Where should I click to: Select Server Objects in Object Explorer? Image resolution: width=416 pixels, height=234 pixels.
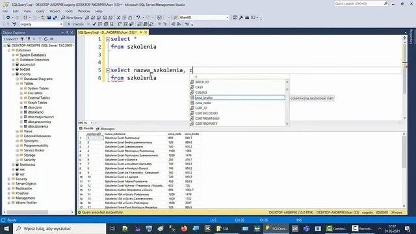click(x=26, y=183)
